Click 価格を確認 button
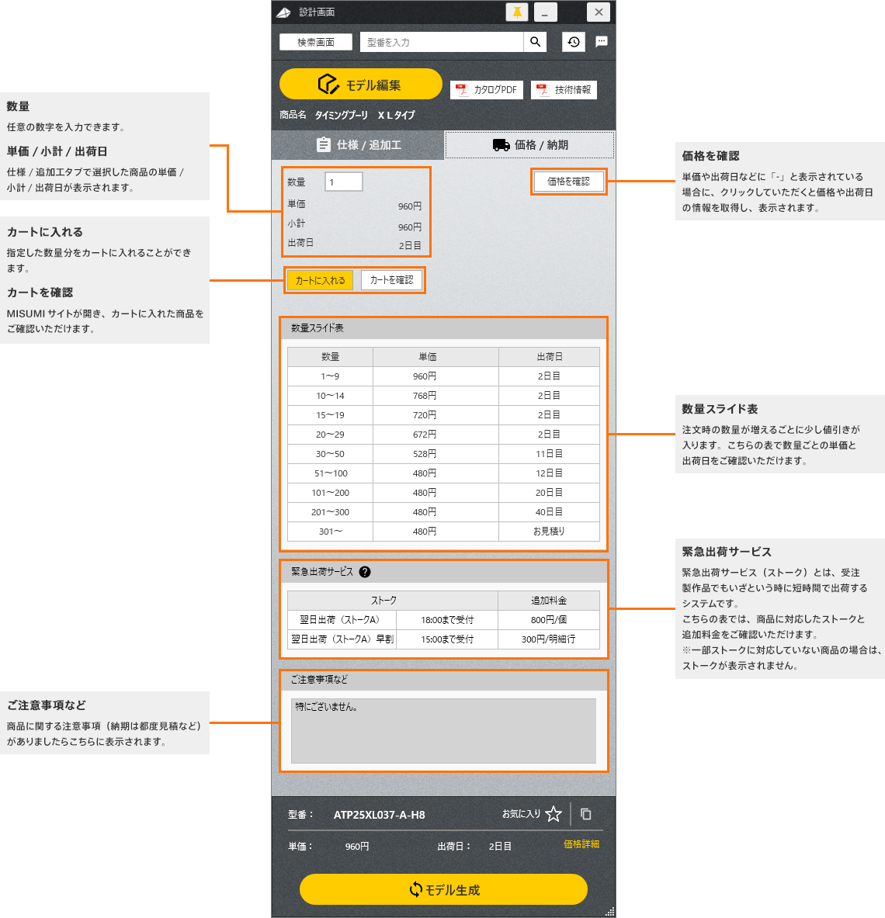885x918 pixels. pos(568,182)
